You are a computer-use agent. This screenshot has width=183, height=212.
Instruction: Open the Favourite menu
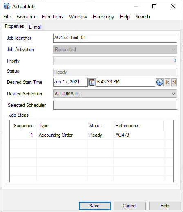click(27, 17)
